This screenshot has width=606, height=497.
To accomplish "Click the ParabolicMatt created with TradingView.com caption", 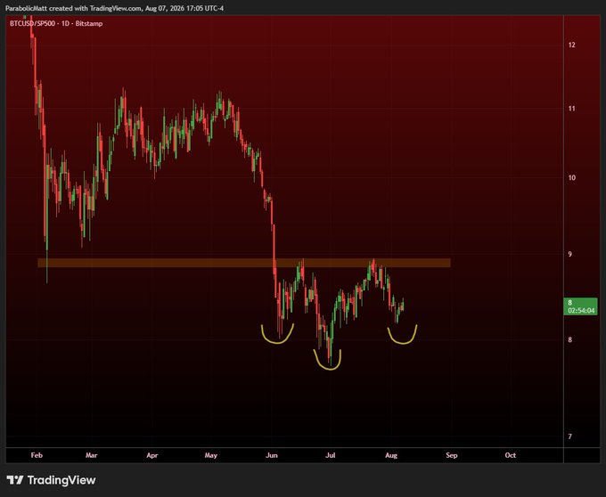I will [114, 8].
